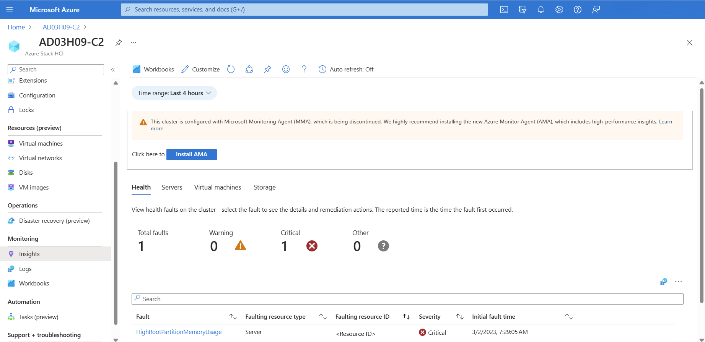Image resolution: width=705 pixels, height=342 pixels.
Task: Click the fault table Search field
Action: click(x=407, y=299)
